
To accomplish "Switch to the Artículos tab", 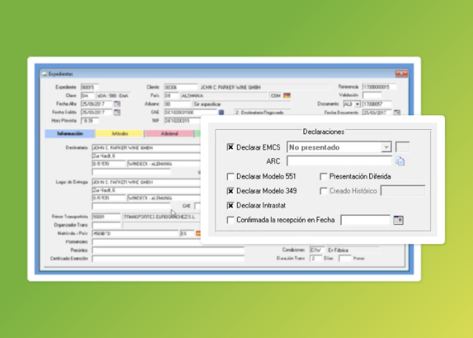I will 120,134.
